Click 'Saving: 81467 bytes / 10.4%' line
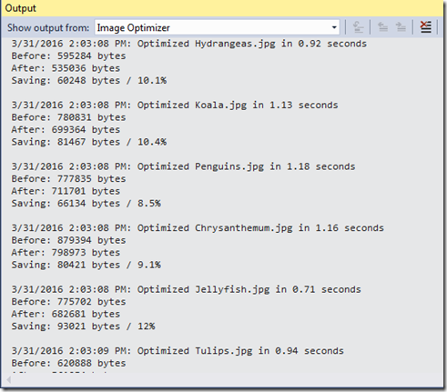The image size is (447, 392). [x=89, y=142]
